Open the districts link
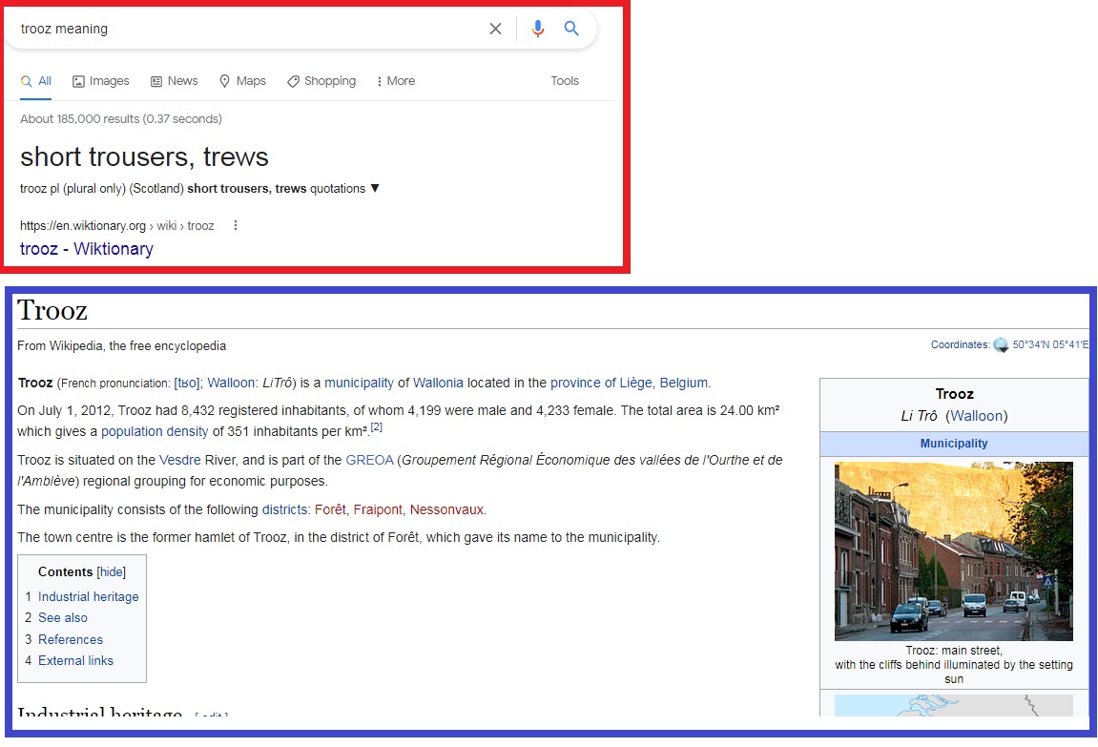 (284, 509)
